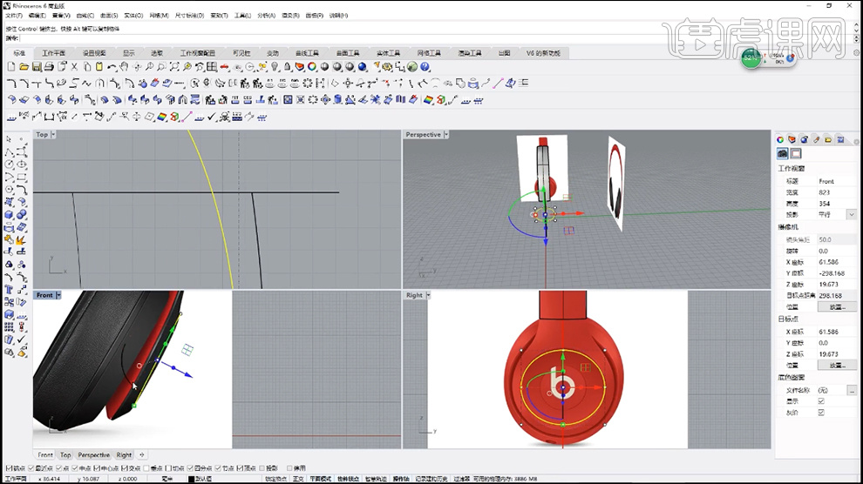Screen dimensions: 863x484
Task: Open the Tools (工具) menu
Action: coord(242,16)
